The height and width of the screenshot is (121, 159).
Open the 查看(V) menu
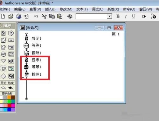click(x=35, y=9)
